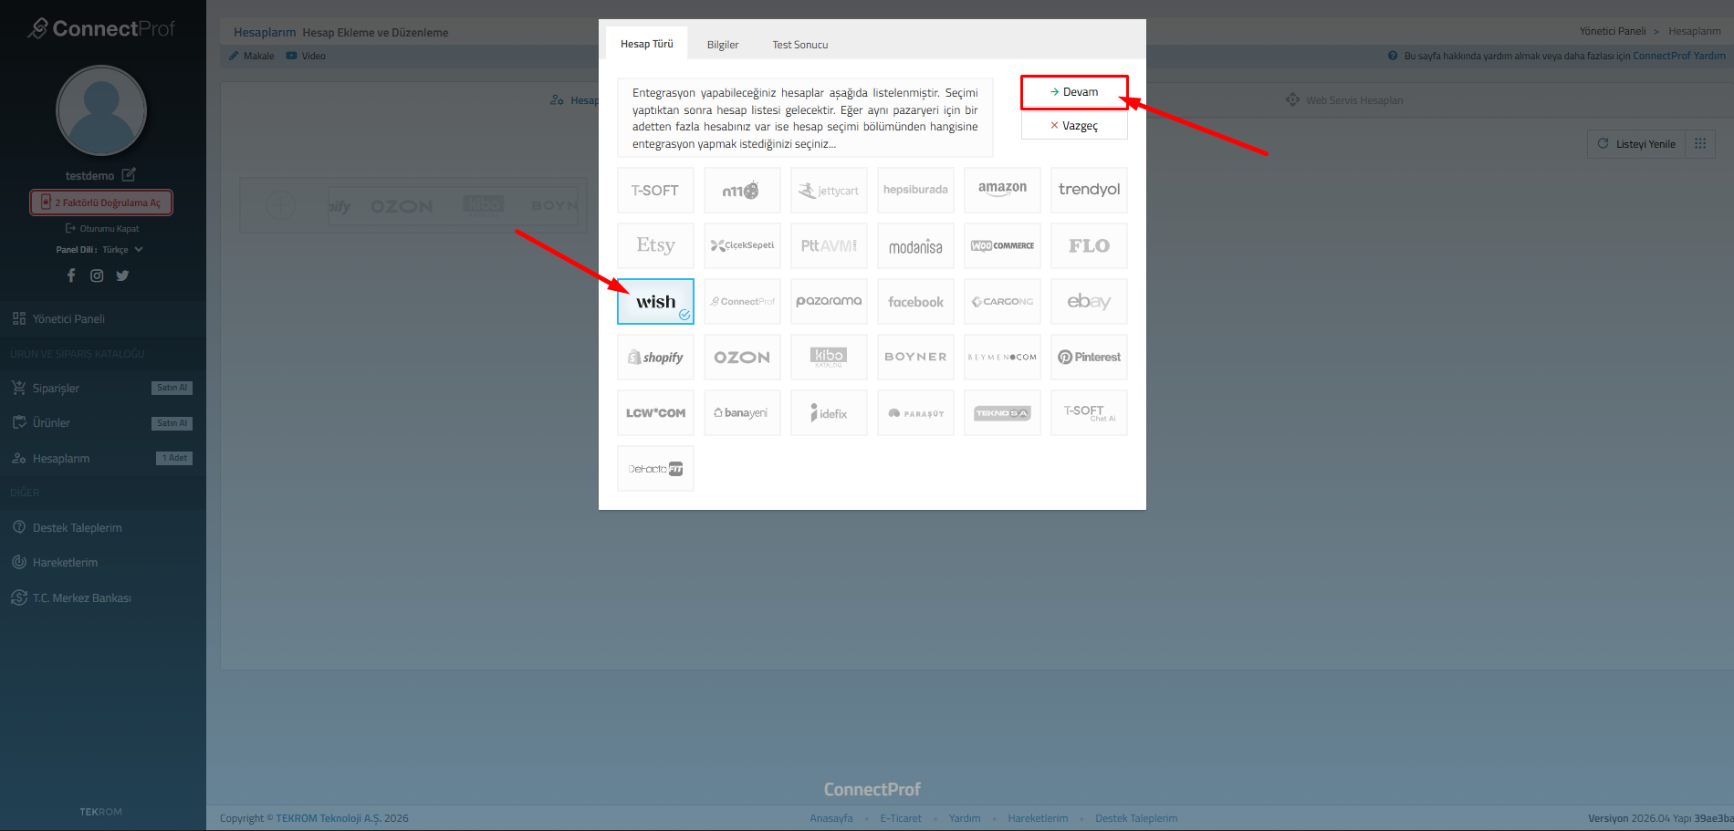Open Facebook page from sidebar icon

[x=71, y=275]
